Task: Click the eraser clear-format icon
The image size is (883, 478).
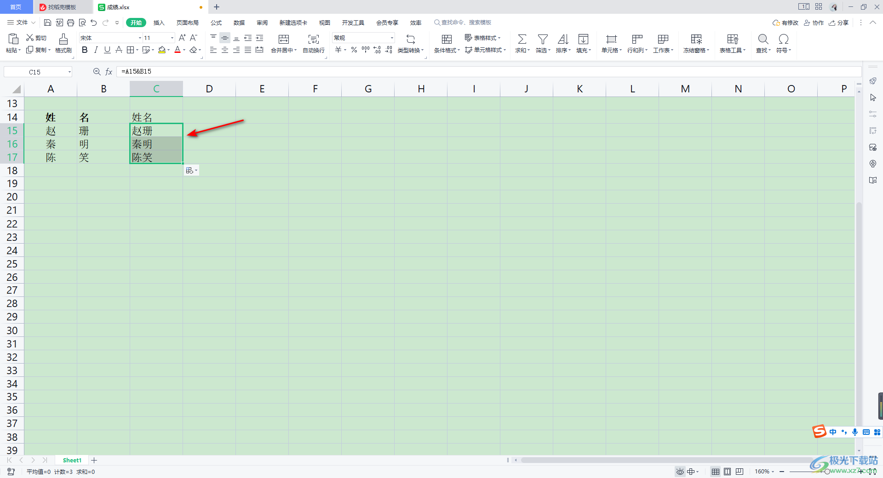Action: pyautogui.click(x=194, y=50)
